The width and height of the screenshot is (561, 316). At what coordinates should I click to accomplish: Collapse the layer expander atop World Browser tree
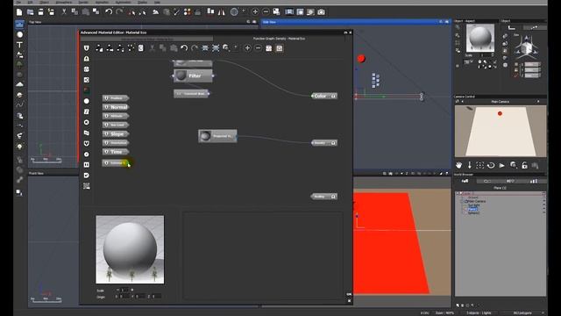pos(458,193)
